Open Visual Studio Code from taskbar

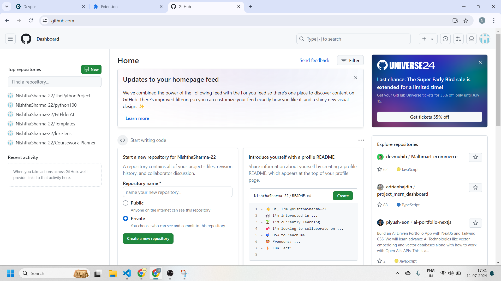click(x=127, y=273)
